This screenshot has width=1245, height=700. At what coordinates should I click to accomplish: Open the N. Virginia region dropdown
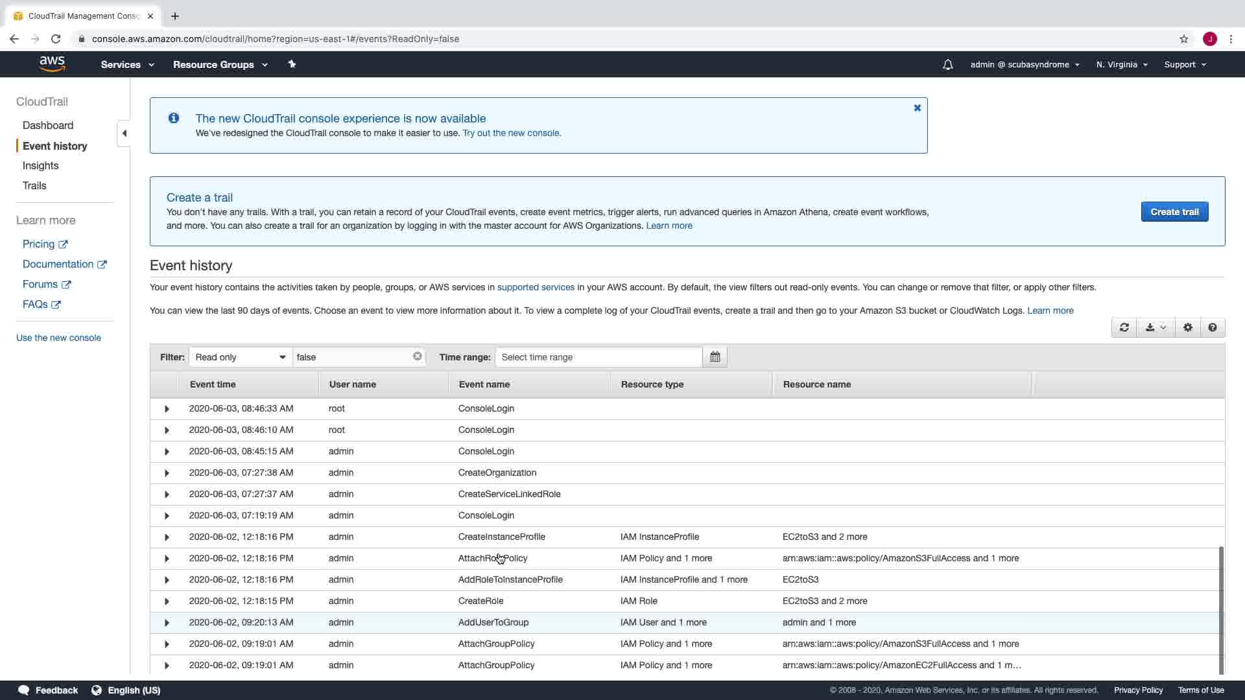tap(1121, 65)
